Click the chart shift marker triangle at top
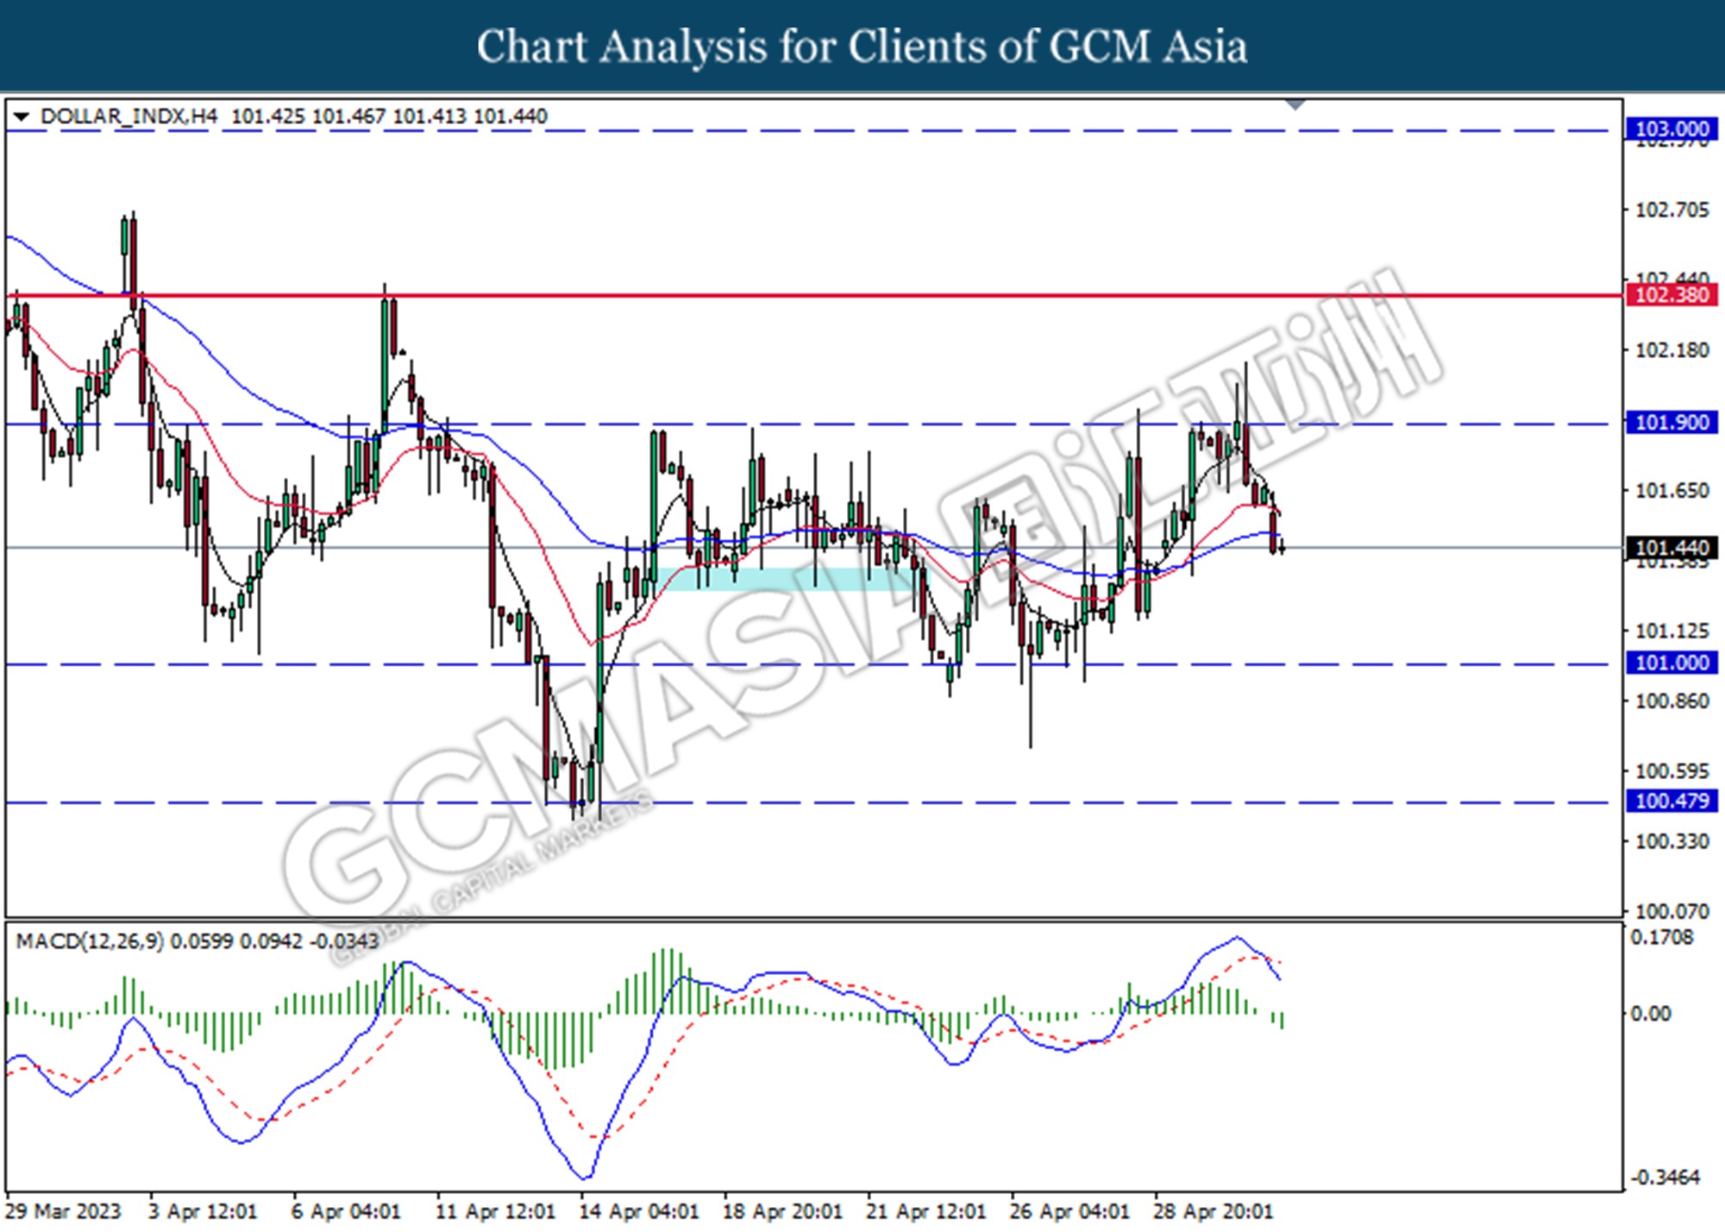 (x=1295, y=105)
